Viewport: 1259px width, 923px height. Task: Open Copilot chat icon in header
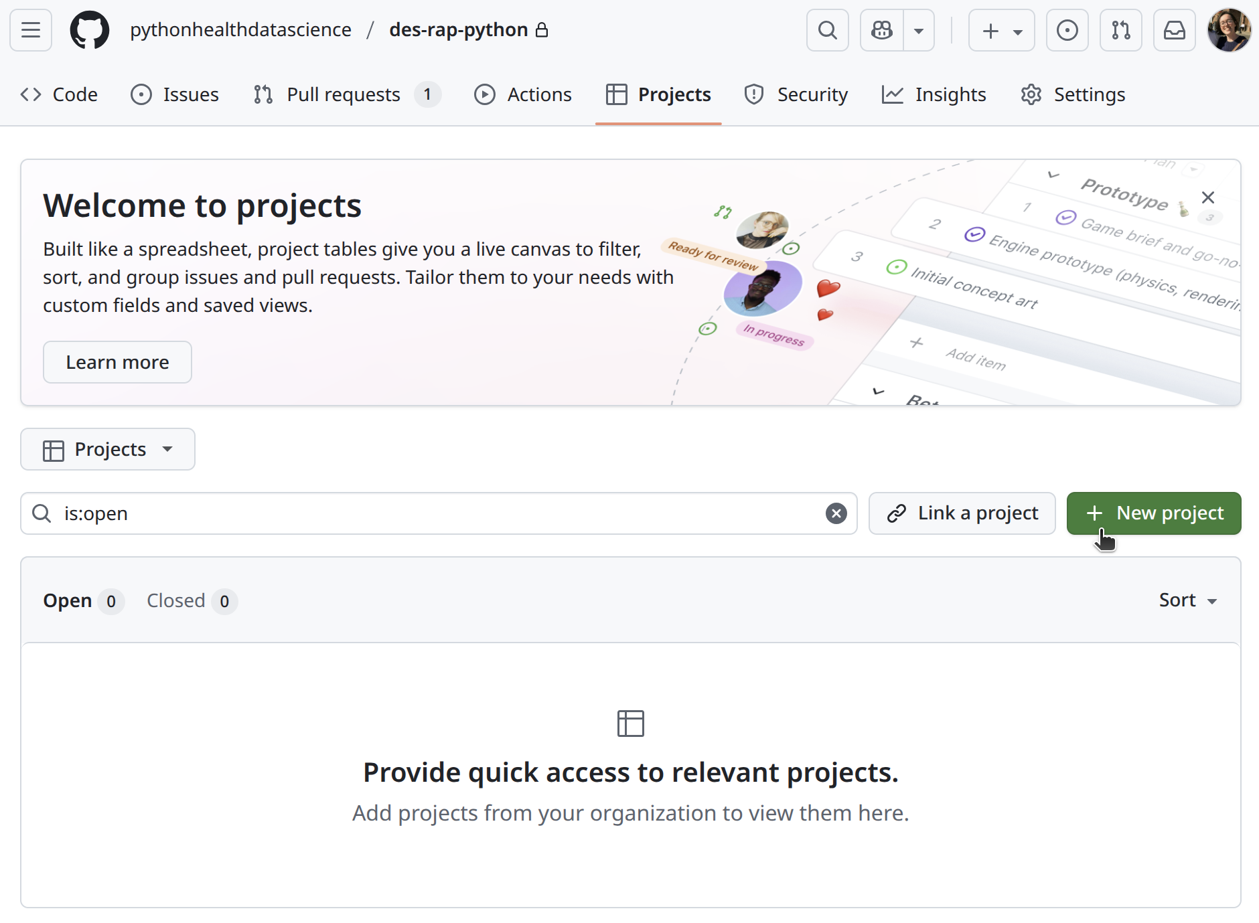pyautogui.click(x=882, y=30)
